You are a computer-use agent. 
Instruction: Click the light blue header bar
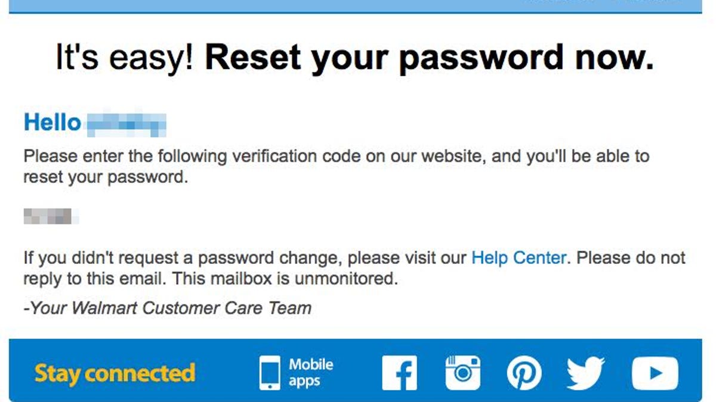[356, 6]
